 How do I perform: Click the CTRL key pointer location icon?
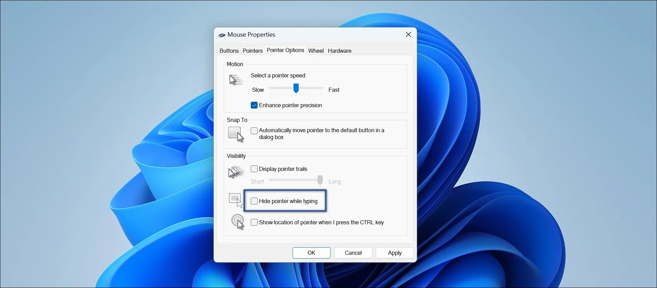click(x=238, y=222)
